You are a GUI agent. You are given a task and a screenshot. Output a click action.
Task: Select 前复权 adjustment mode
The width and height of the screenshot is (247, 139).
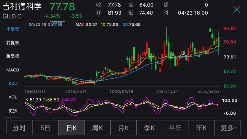pyautogui.click(x=13, y=42)
